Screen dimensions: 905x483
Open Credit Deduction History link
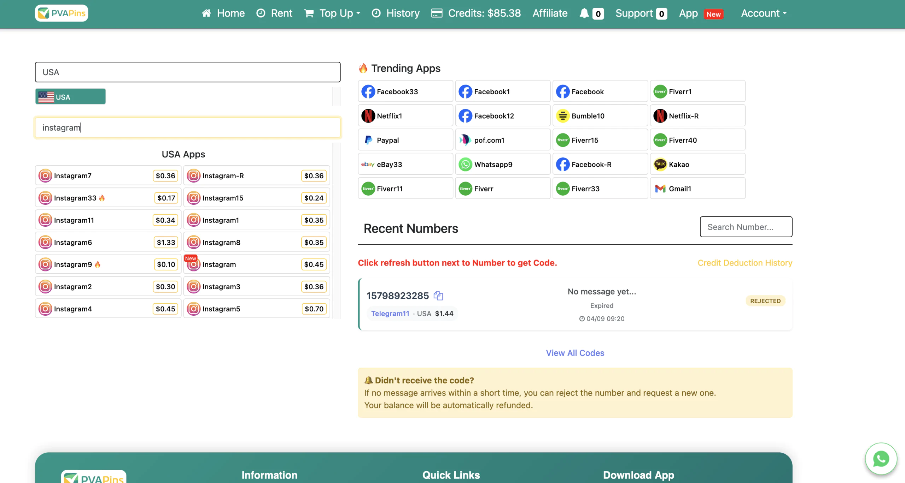coord(745,263)
